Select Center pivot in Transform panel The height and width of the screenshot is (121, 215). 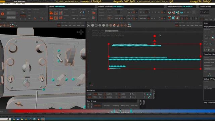point(95,94)
